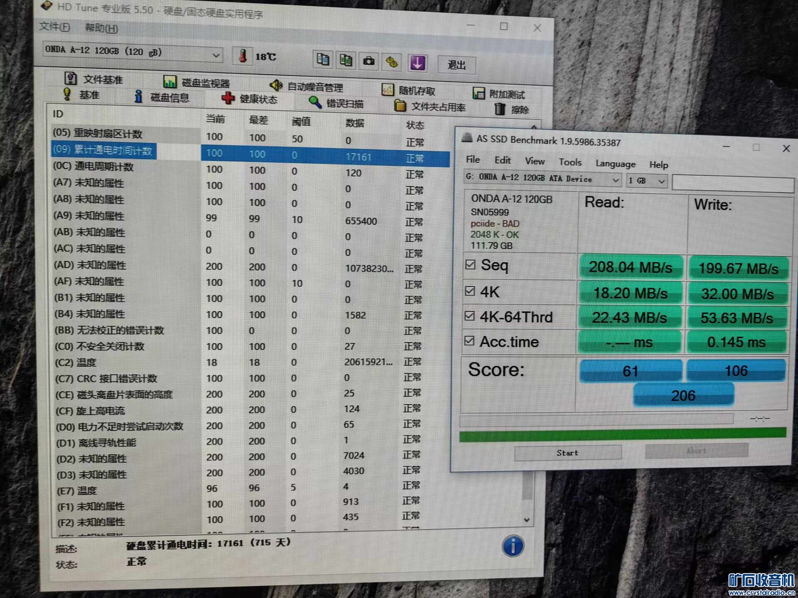The height and width of the screenshot is (598, 798).
Task: Click the camera save screenshot icon
Action: (369, 61)
